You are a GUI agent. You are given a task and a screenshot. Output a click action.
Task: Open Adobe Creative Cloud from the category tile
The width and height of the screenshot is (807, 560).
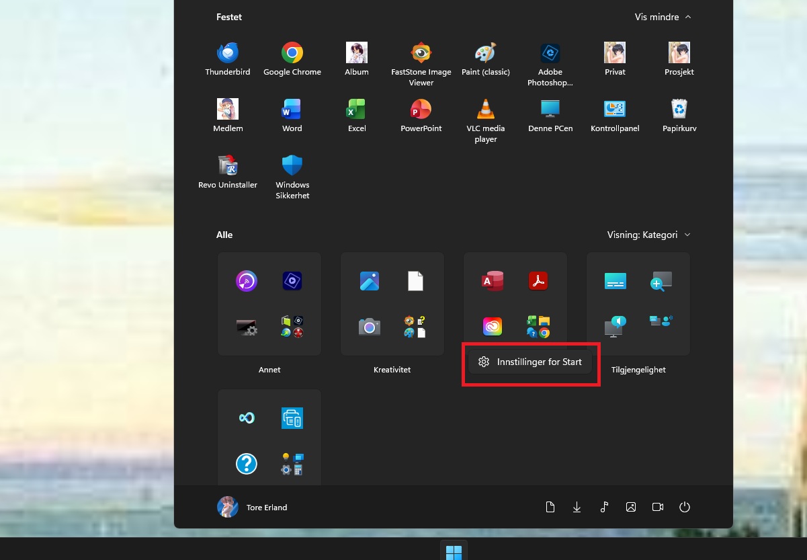coord(493,327)
